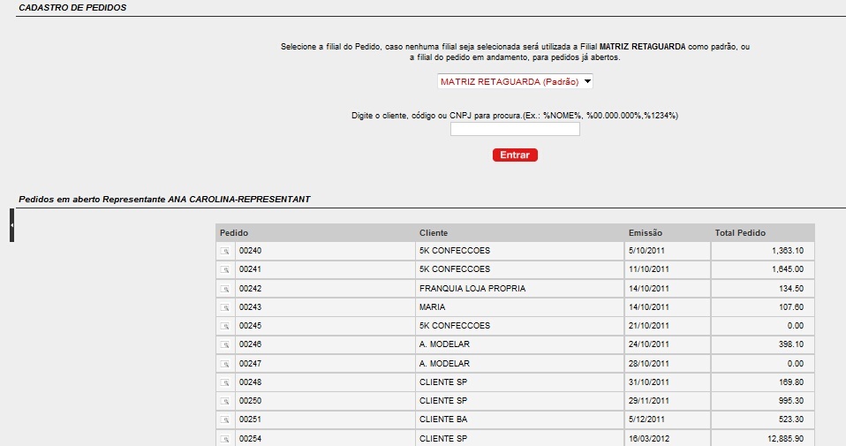Select order number 00248
The image size is (846, 446).
(250, 382)
